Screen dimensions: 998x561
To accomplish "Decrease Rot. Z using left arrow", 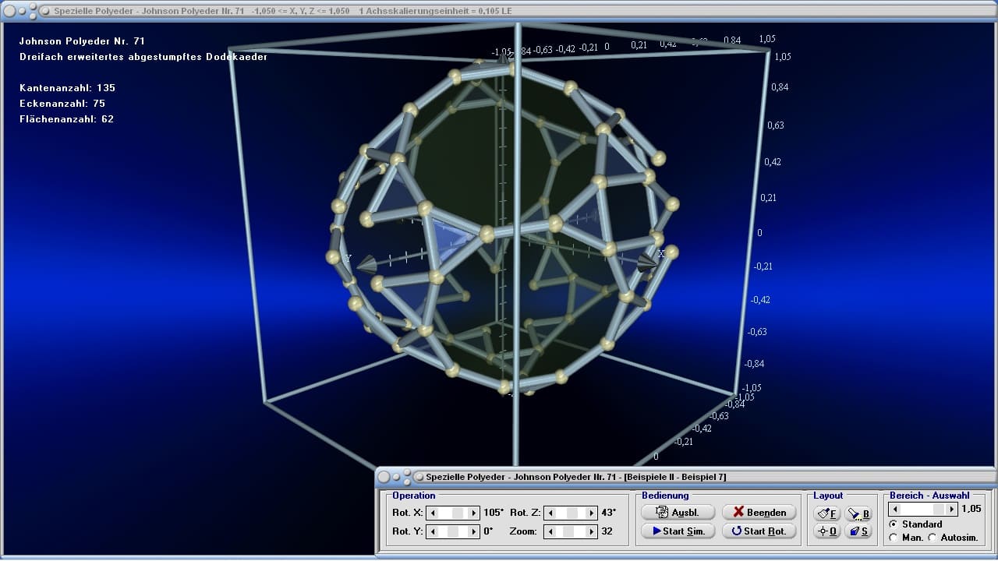I will 550,513.
